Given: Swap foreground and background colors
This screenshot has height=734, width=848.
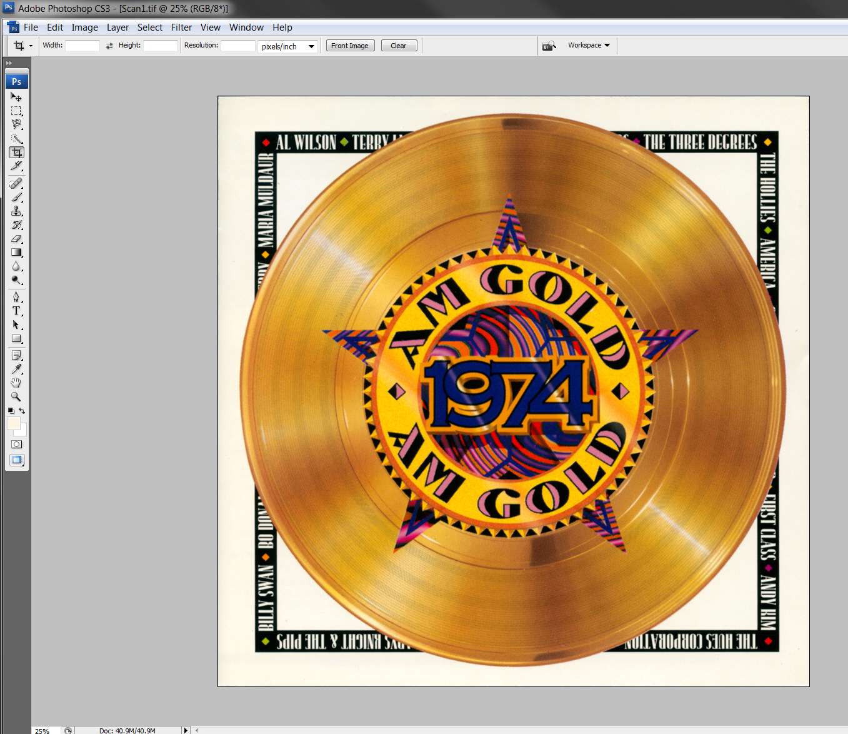Looking at the screenshot, I should pos(22,411).
